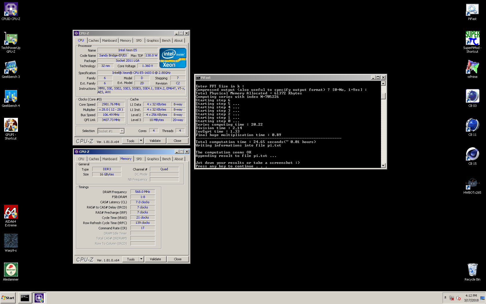Click the DRAM Frequency value 568.0 MHz

click(x=143, y=192)
